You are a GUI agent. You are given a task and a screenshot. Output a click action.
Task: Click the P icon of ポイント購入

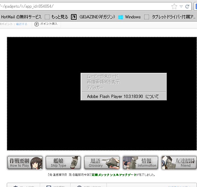pos(36,24)
